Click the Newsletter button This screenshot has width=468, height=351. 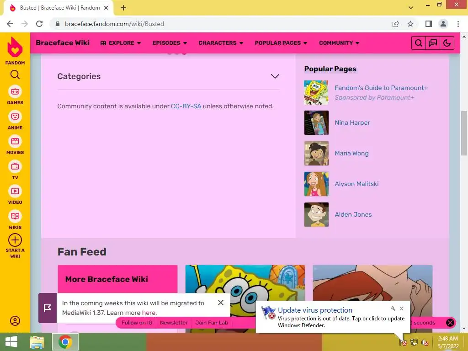pos(174,323)
